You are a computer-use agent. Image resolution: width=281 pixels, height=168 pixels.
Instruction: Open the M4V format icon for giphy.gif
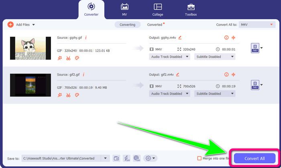[x=255, y=48]
